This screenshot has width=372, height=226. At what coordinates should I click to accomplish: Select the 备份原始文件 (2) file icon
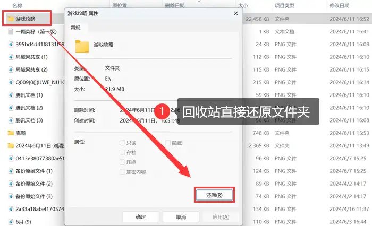coord(11,184)
